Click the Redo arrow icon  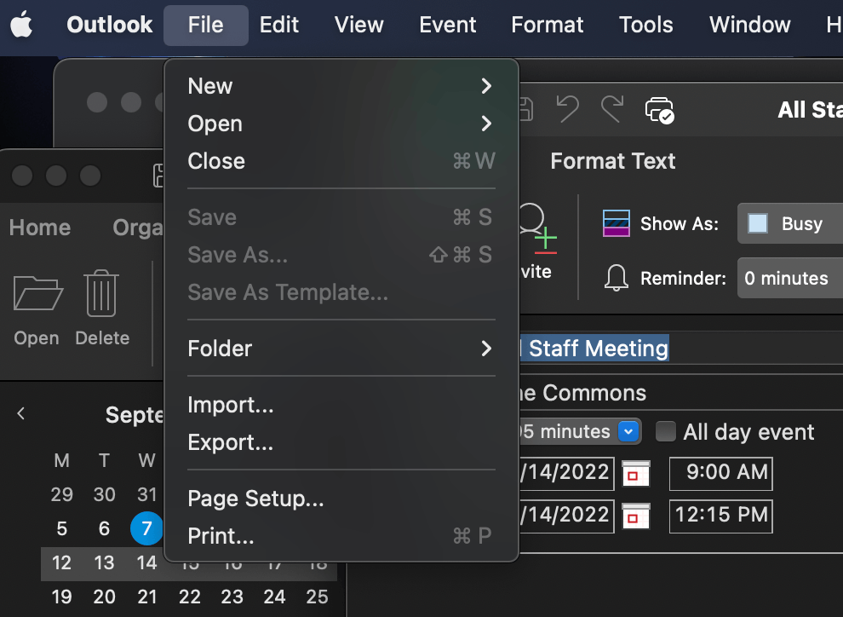pyautogui.click(x=612, y=110)
